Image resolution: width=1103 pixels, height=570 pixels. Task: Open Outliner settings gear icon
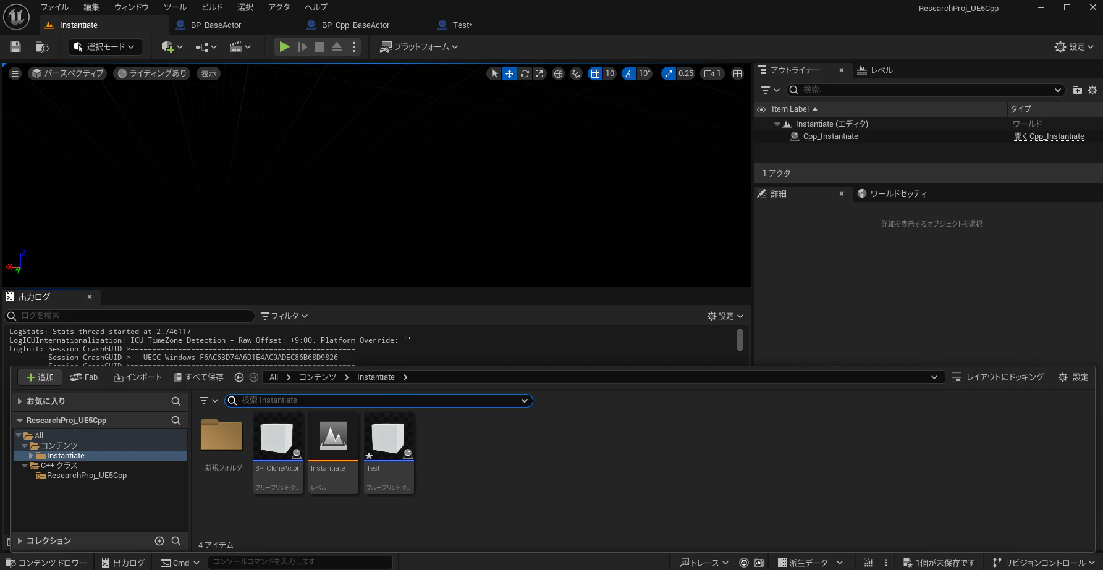(x=1092, y=90)
